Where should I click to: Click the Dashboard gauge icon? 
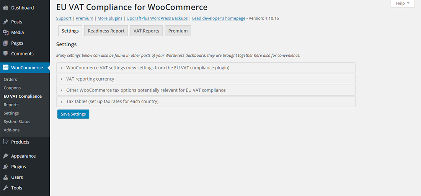click(6, 8)
